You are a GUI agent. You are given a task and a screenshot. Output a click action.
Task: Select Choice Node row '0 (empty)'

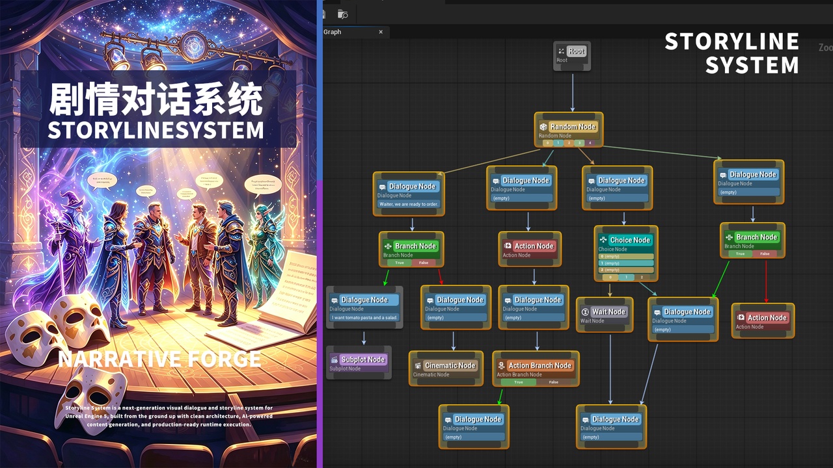tap(625, 256)
